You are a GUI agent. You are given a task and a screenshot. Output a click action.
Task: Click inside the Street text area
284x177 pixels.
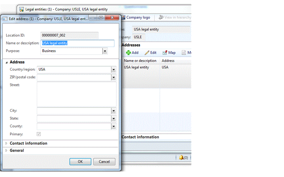pos(77,94)
